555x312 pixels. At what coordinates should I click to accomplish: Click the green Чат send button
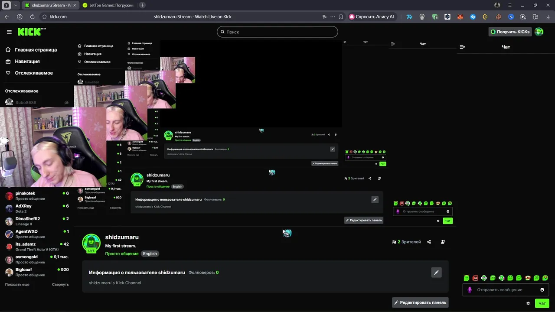(x=542, y=303)
